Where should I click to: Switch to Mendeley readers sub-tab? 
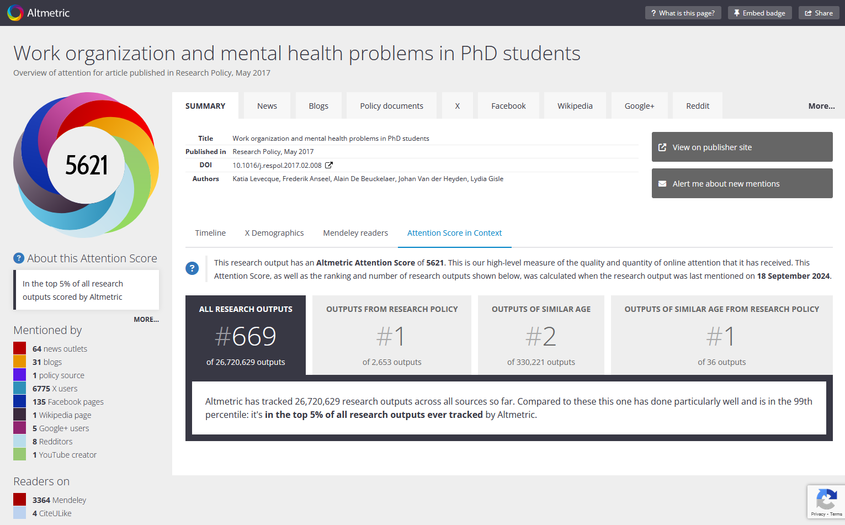coord(355,233)
